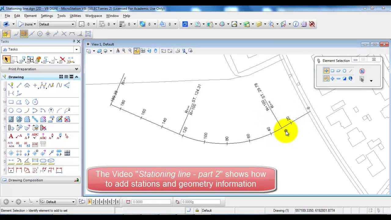Collapse the Drawing task section
Screen dimensions: 391x220
click(77, 77)
